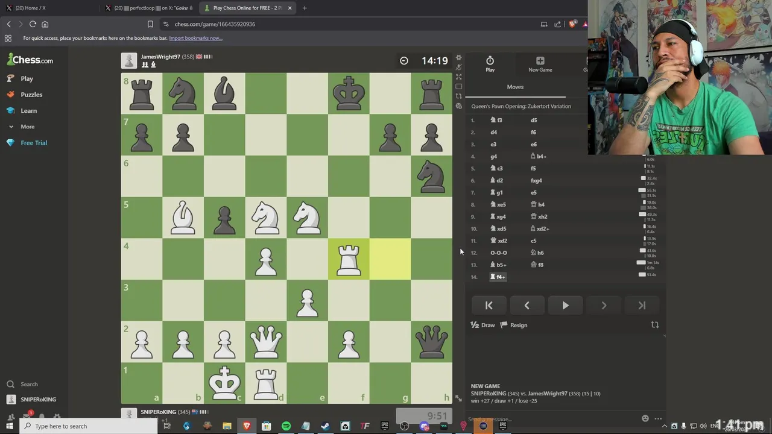Screen dimensions: 772x434
Task: Click the focus mode icon beside board
Action: (458, 68)
